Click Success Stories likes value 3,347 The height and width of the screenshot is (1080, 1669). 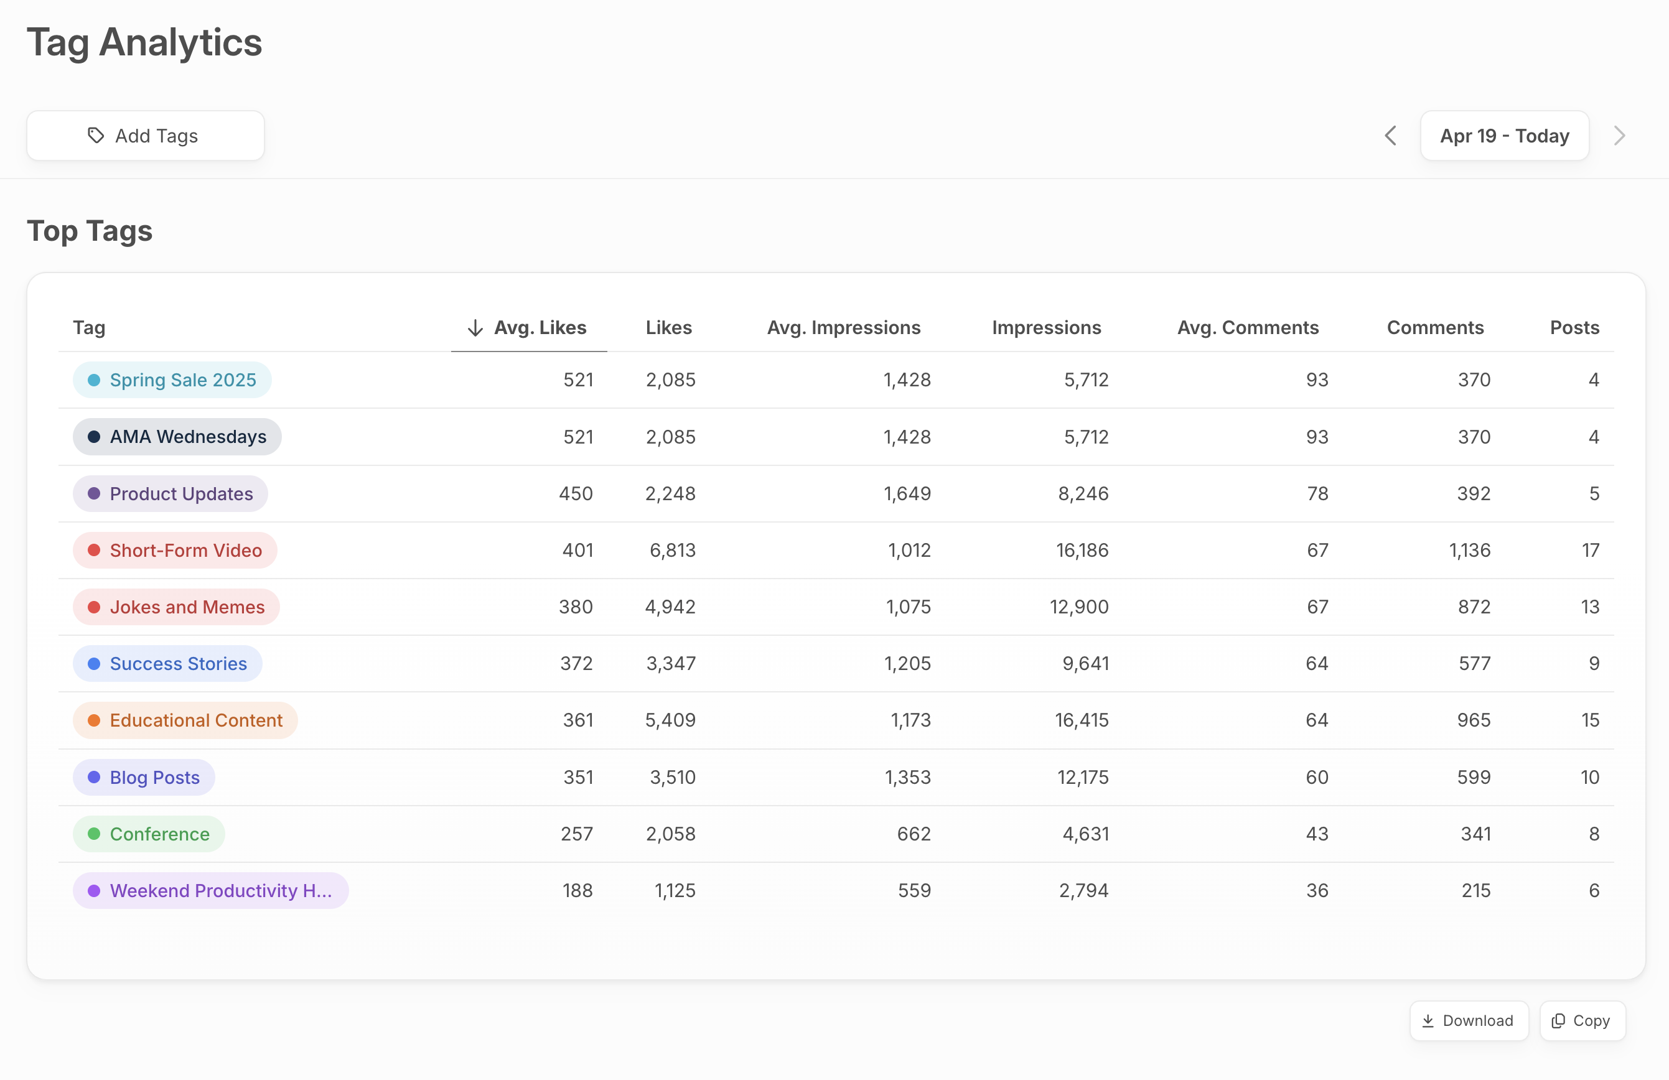point(671,664)
